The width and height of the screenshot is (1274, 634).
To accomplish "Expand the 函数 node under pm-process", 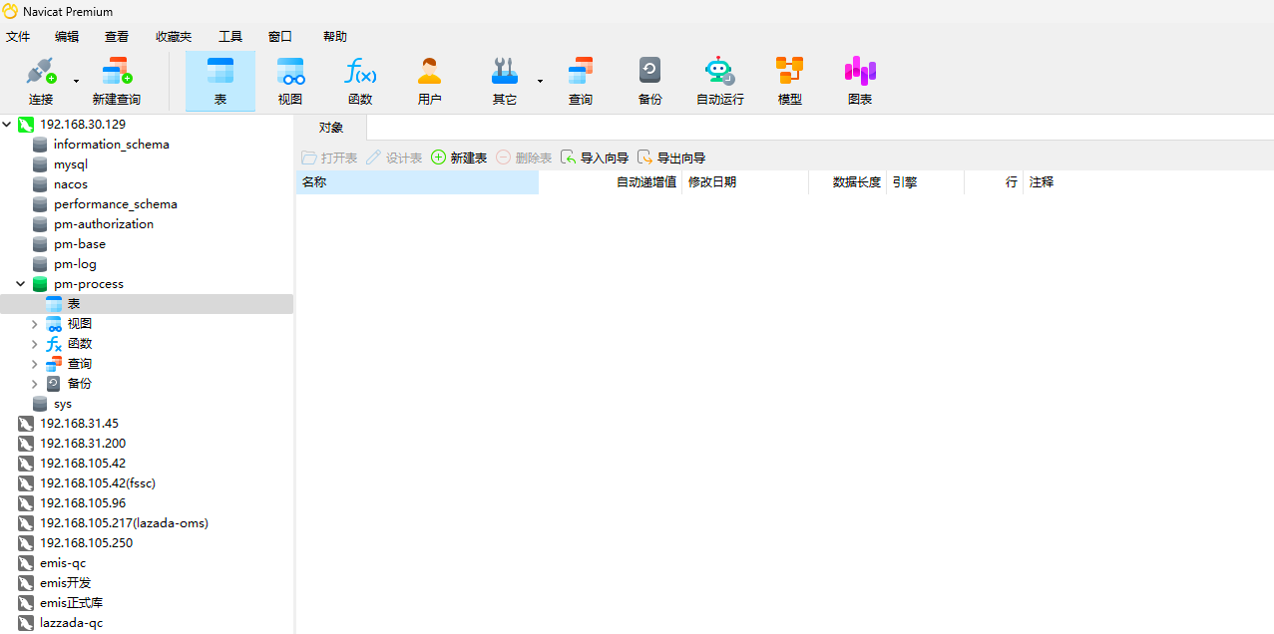I will [35, 344].
